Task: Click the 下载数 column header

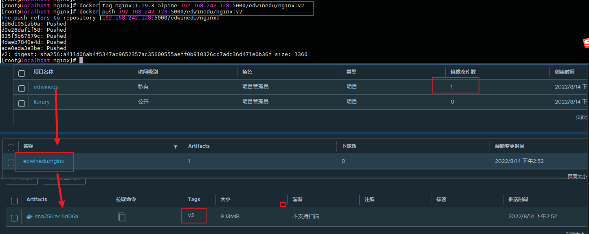Action: coord(349,146)
